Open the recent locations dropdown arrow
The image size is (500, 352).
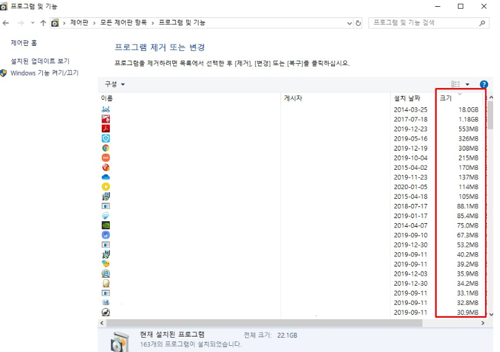click(32, 23)
